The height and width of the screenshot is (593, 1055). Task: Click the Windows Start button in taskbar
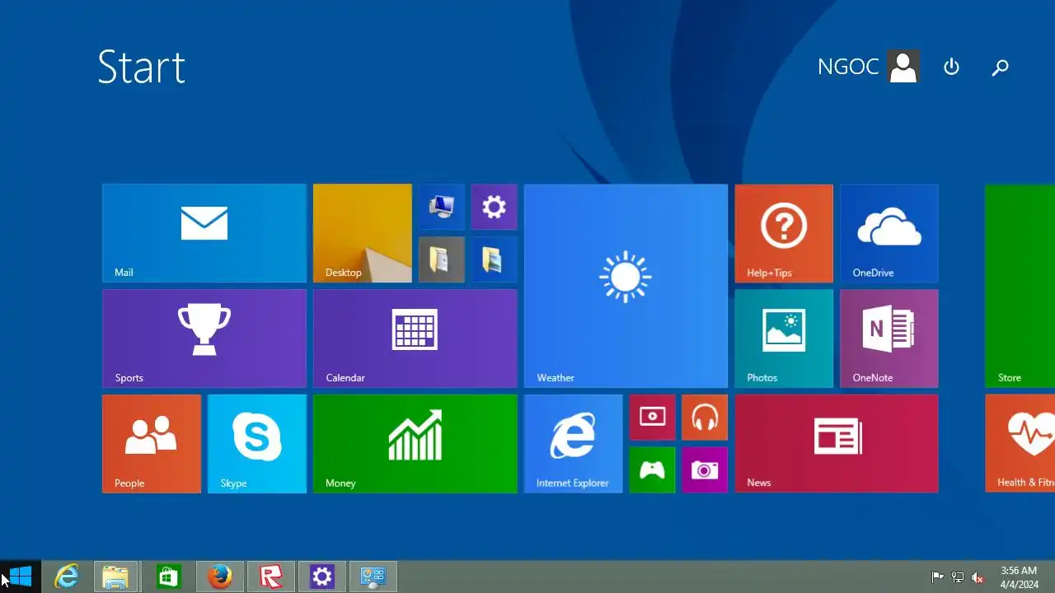coord(21,577)
